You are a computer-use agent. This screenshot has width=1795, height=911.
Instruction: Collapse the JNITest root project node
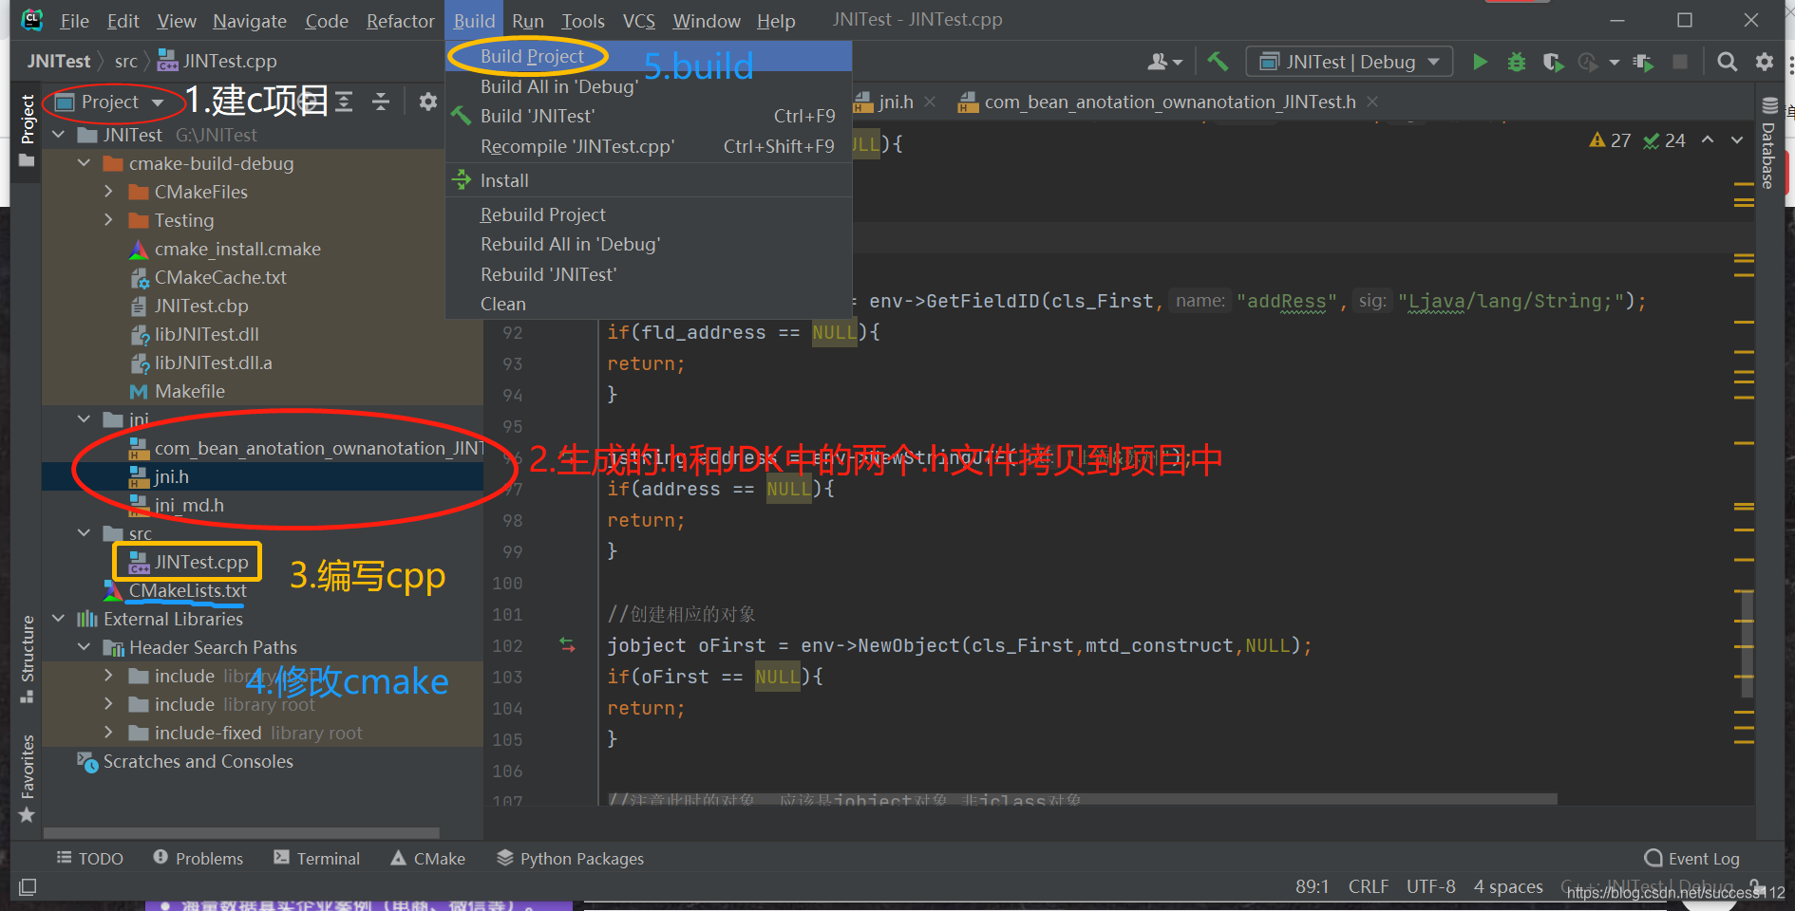point(58,135)
